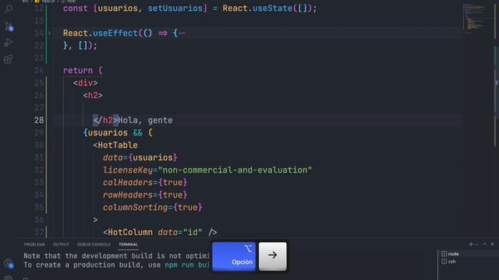Expand the folded useEffect block on line 14
Screen dimensions: 499x280
tap(49, 33)
